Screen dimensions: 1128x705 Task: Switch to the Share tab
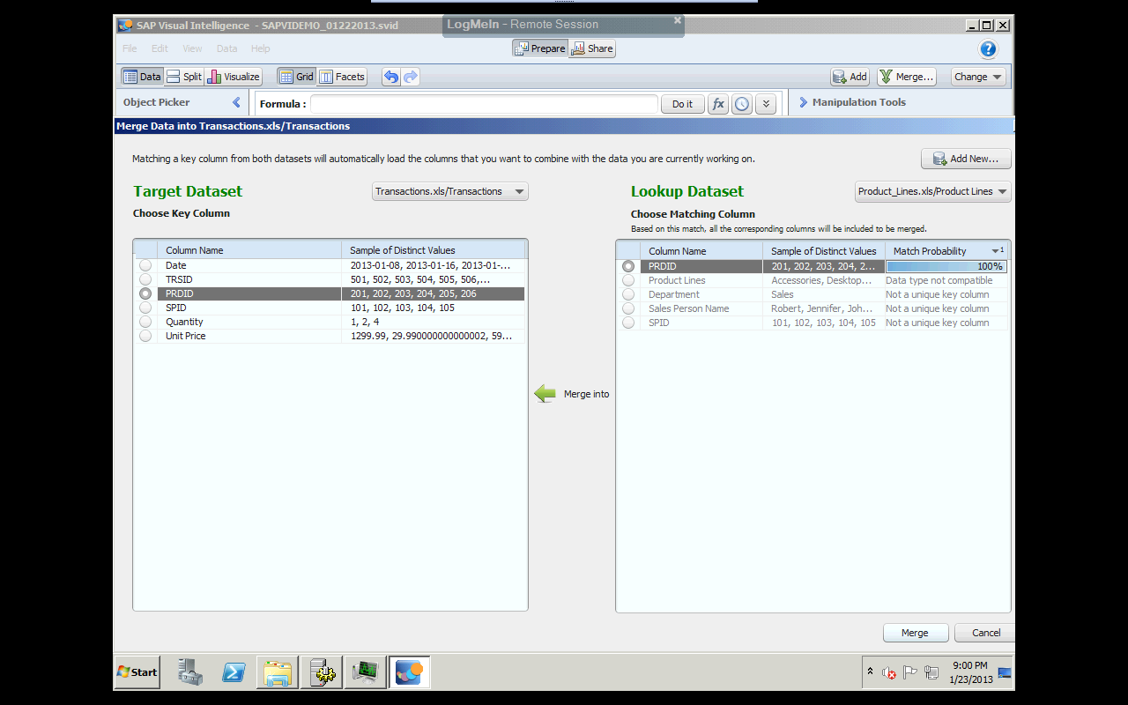[x=592, y=48]
